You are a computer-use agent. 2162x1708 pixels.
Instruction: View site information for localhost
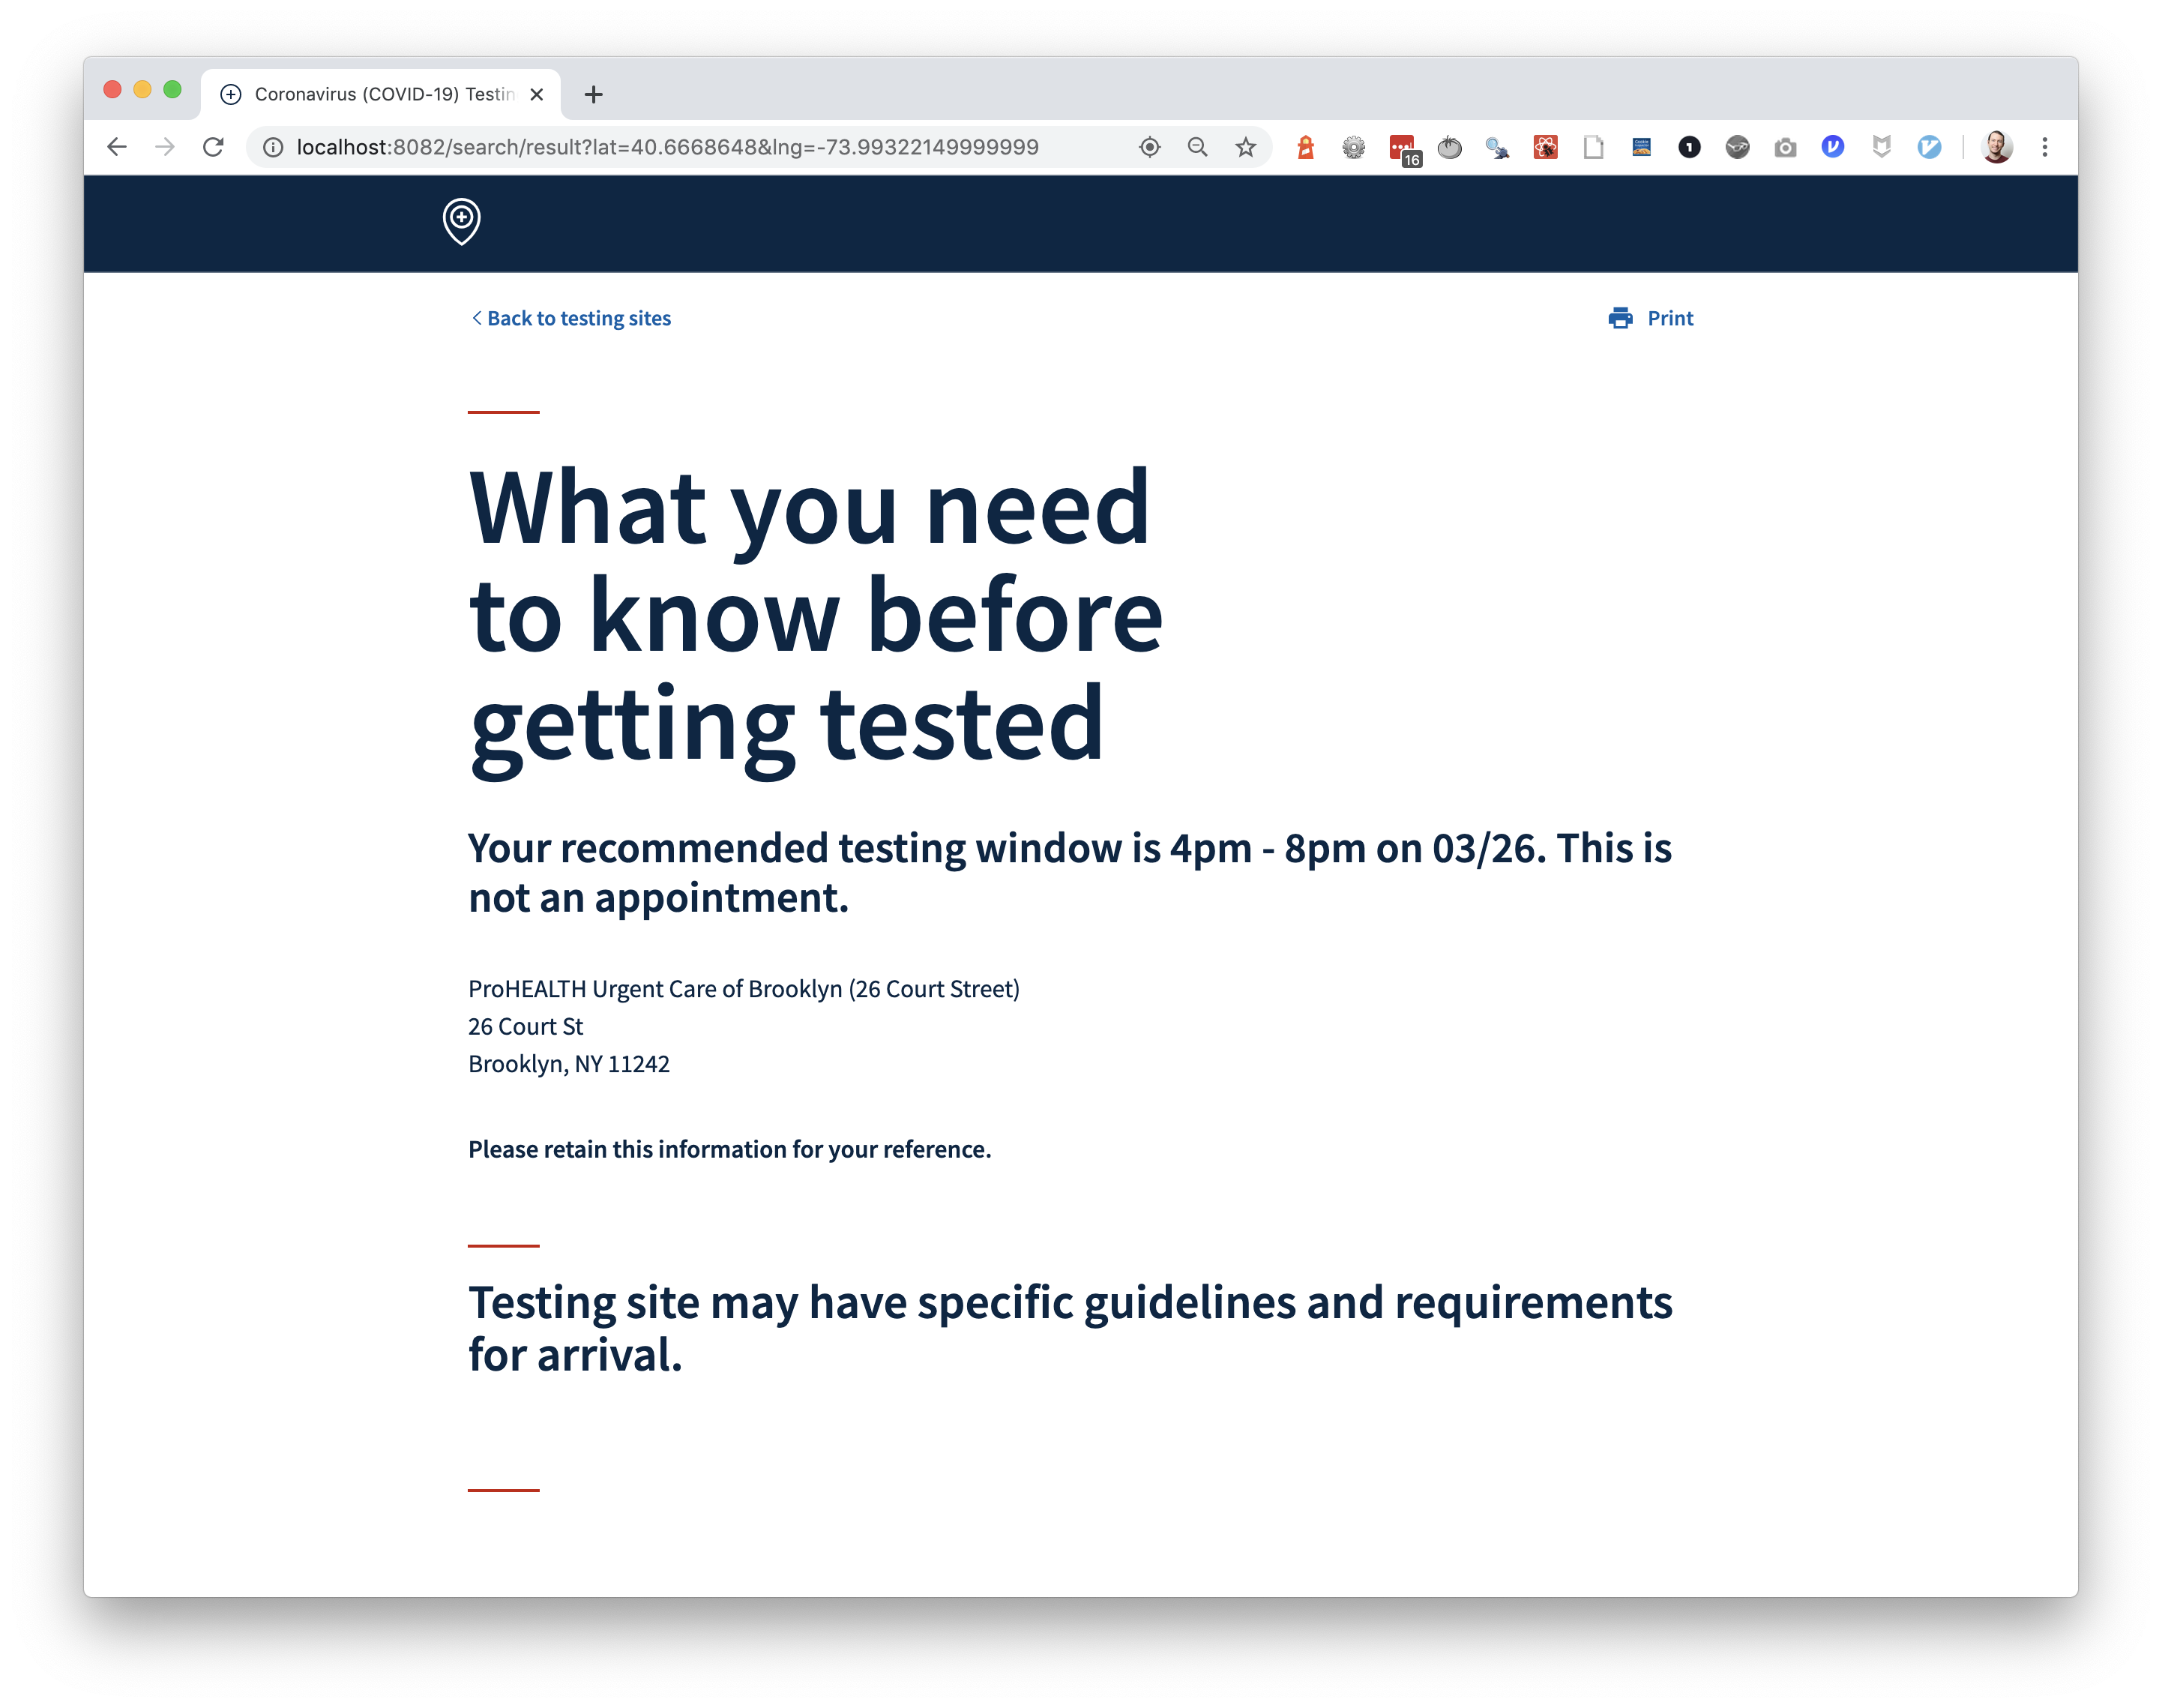(x=273, y=148)
